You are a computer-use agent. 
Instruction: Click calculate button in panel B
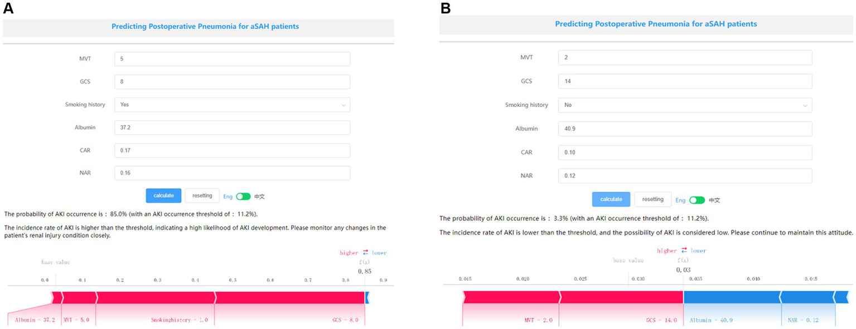[x=611, y=199]
